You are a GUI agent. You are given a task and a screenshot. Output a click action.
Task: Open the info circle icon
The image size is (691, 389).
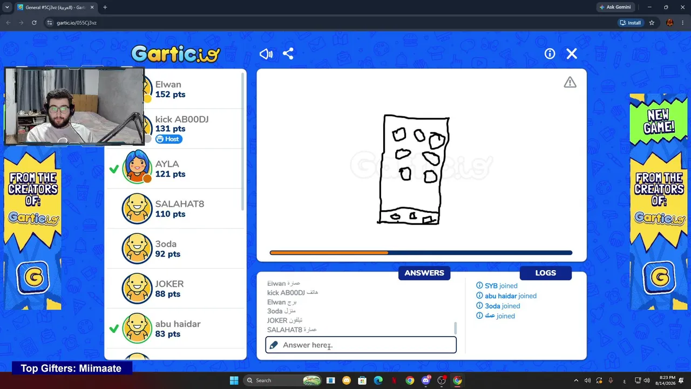[x=550, y=53]
